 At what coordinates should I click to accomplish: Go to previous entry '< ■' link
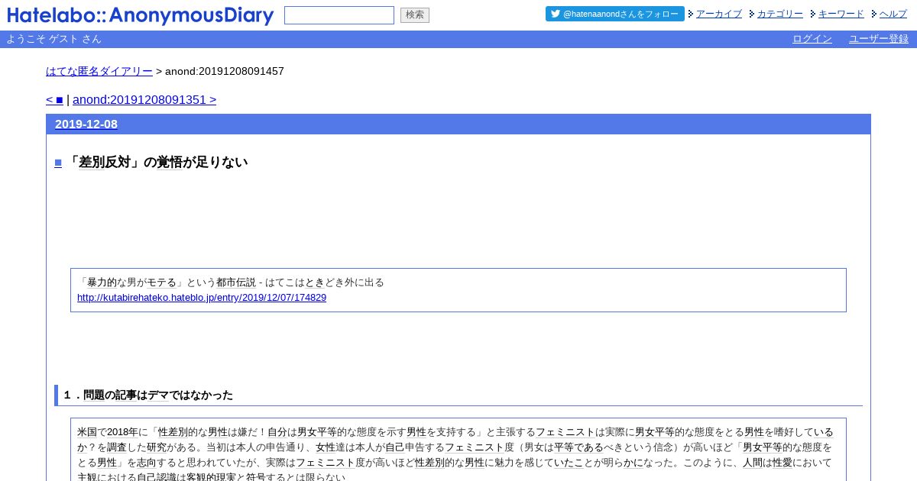[x=54, y=99]
